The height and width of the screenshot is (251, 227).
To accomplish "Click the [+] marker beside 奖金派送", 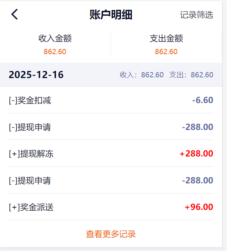I will [14, 207].
